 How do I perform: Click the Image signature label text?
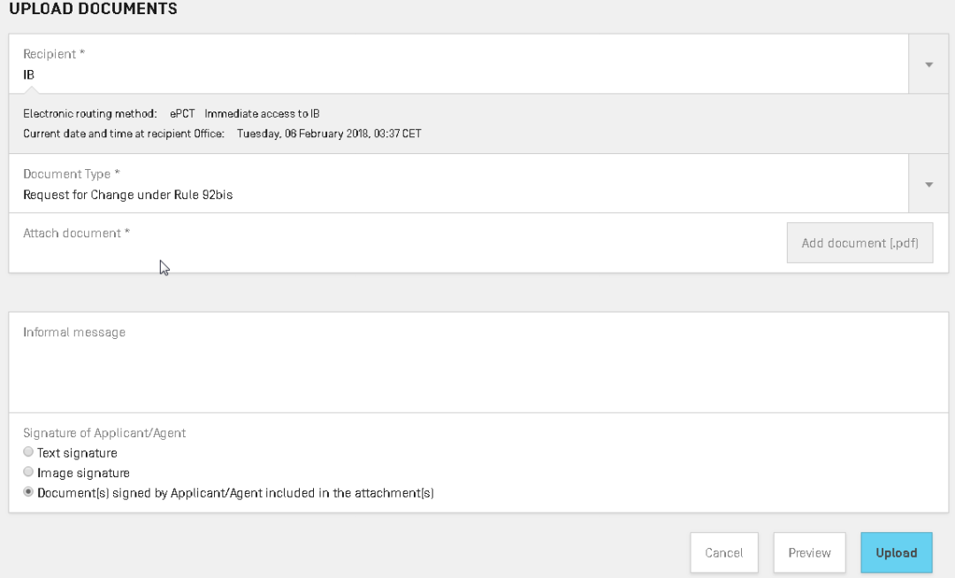(x=83, y=474)
